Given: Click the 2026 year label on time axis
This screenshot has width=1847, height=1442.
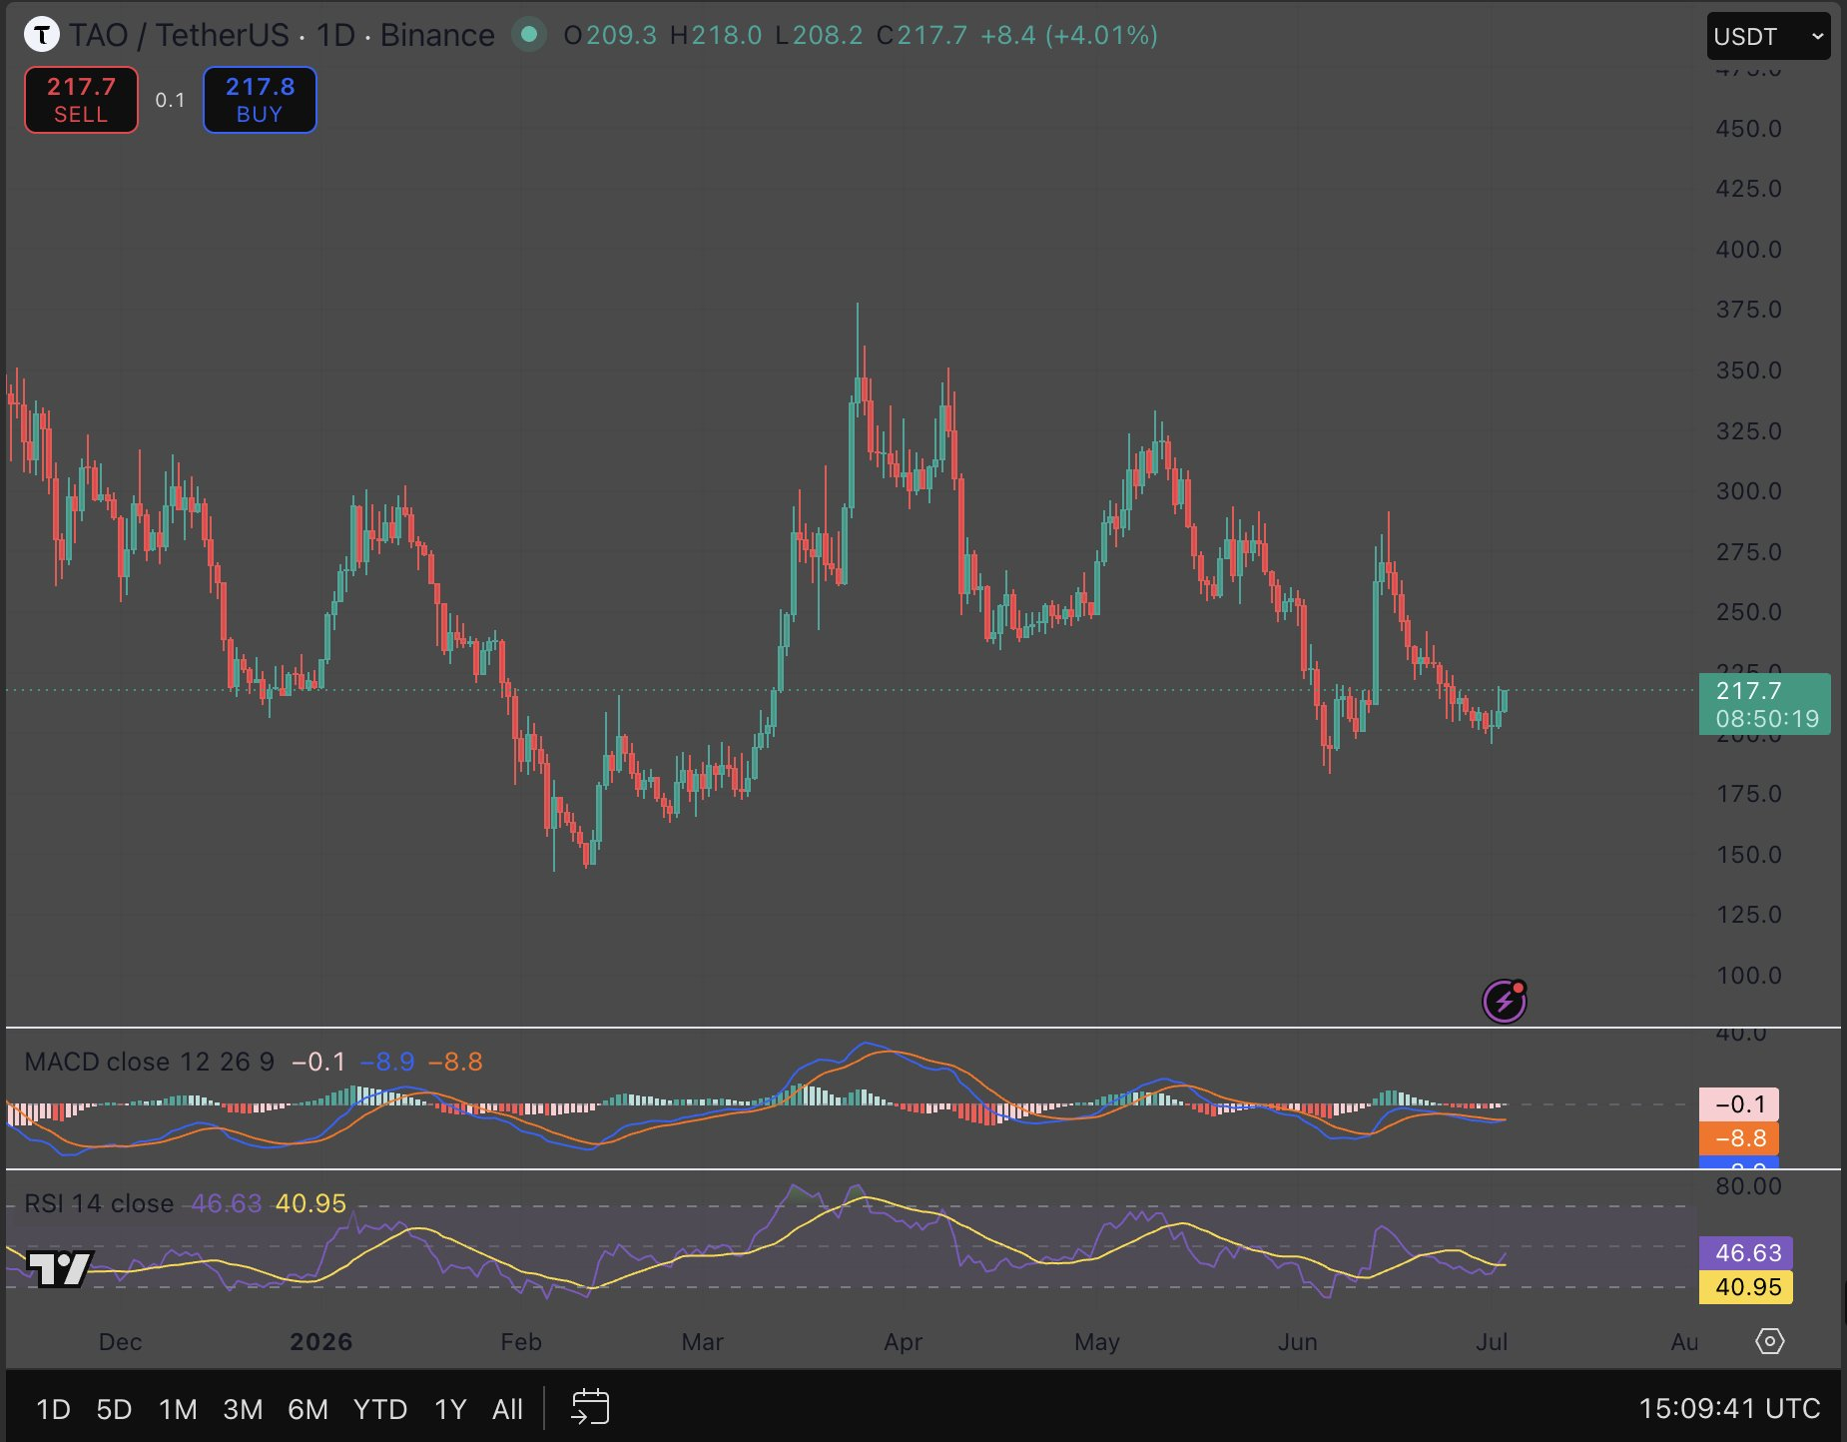Looking at the screenshot, I should pyautogui.click(x=321, y=1341).
